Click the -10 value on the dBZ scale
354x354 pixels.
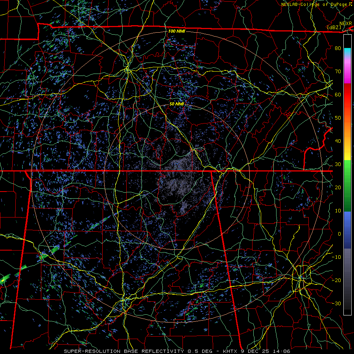[x=336, y=257]
